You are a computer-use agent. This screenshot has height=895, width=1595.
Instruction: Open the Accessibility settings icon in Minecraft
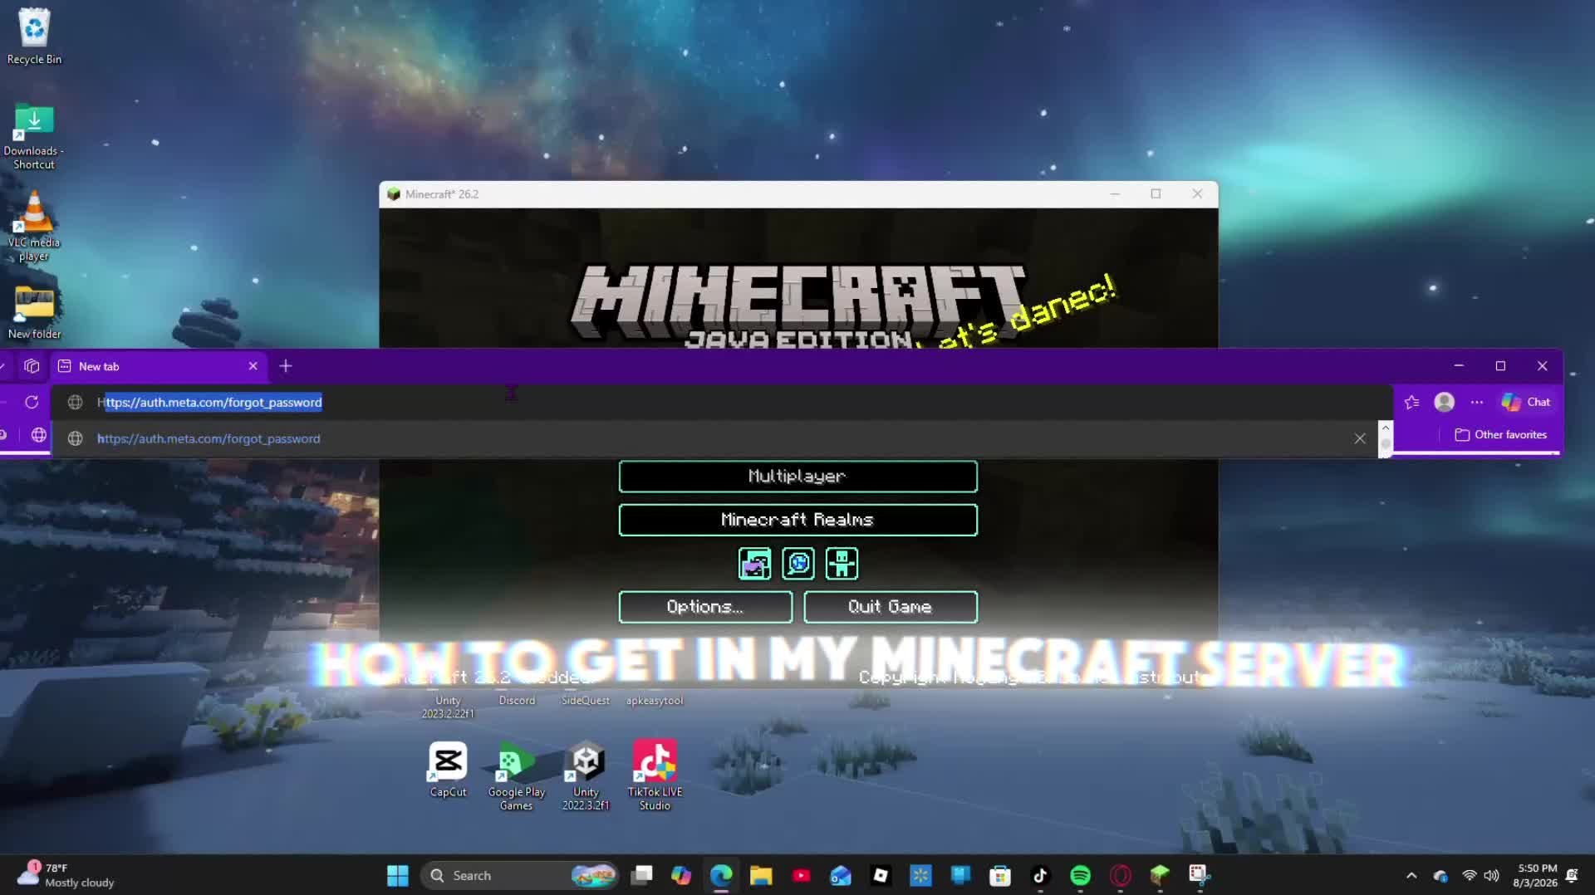click(842, 564)
